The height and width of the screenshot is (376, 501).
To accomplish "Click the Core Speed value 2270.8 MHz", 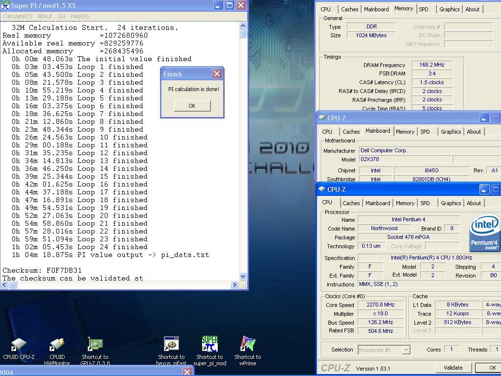I will (380, 305).
